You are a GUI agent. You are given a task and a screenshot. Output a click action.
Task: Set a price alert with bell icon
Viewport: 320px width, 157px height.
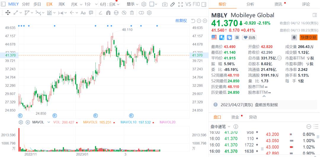294,37
